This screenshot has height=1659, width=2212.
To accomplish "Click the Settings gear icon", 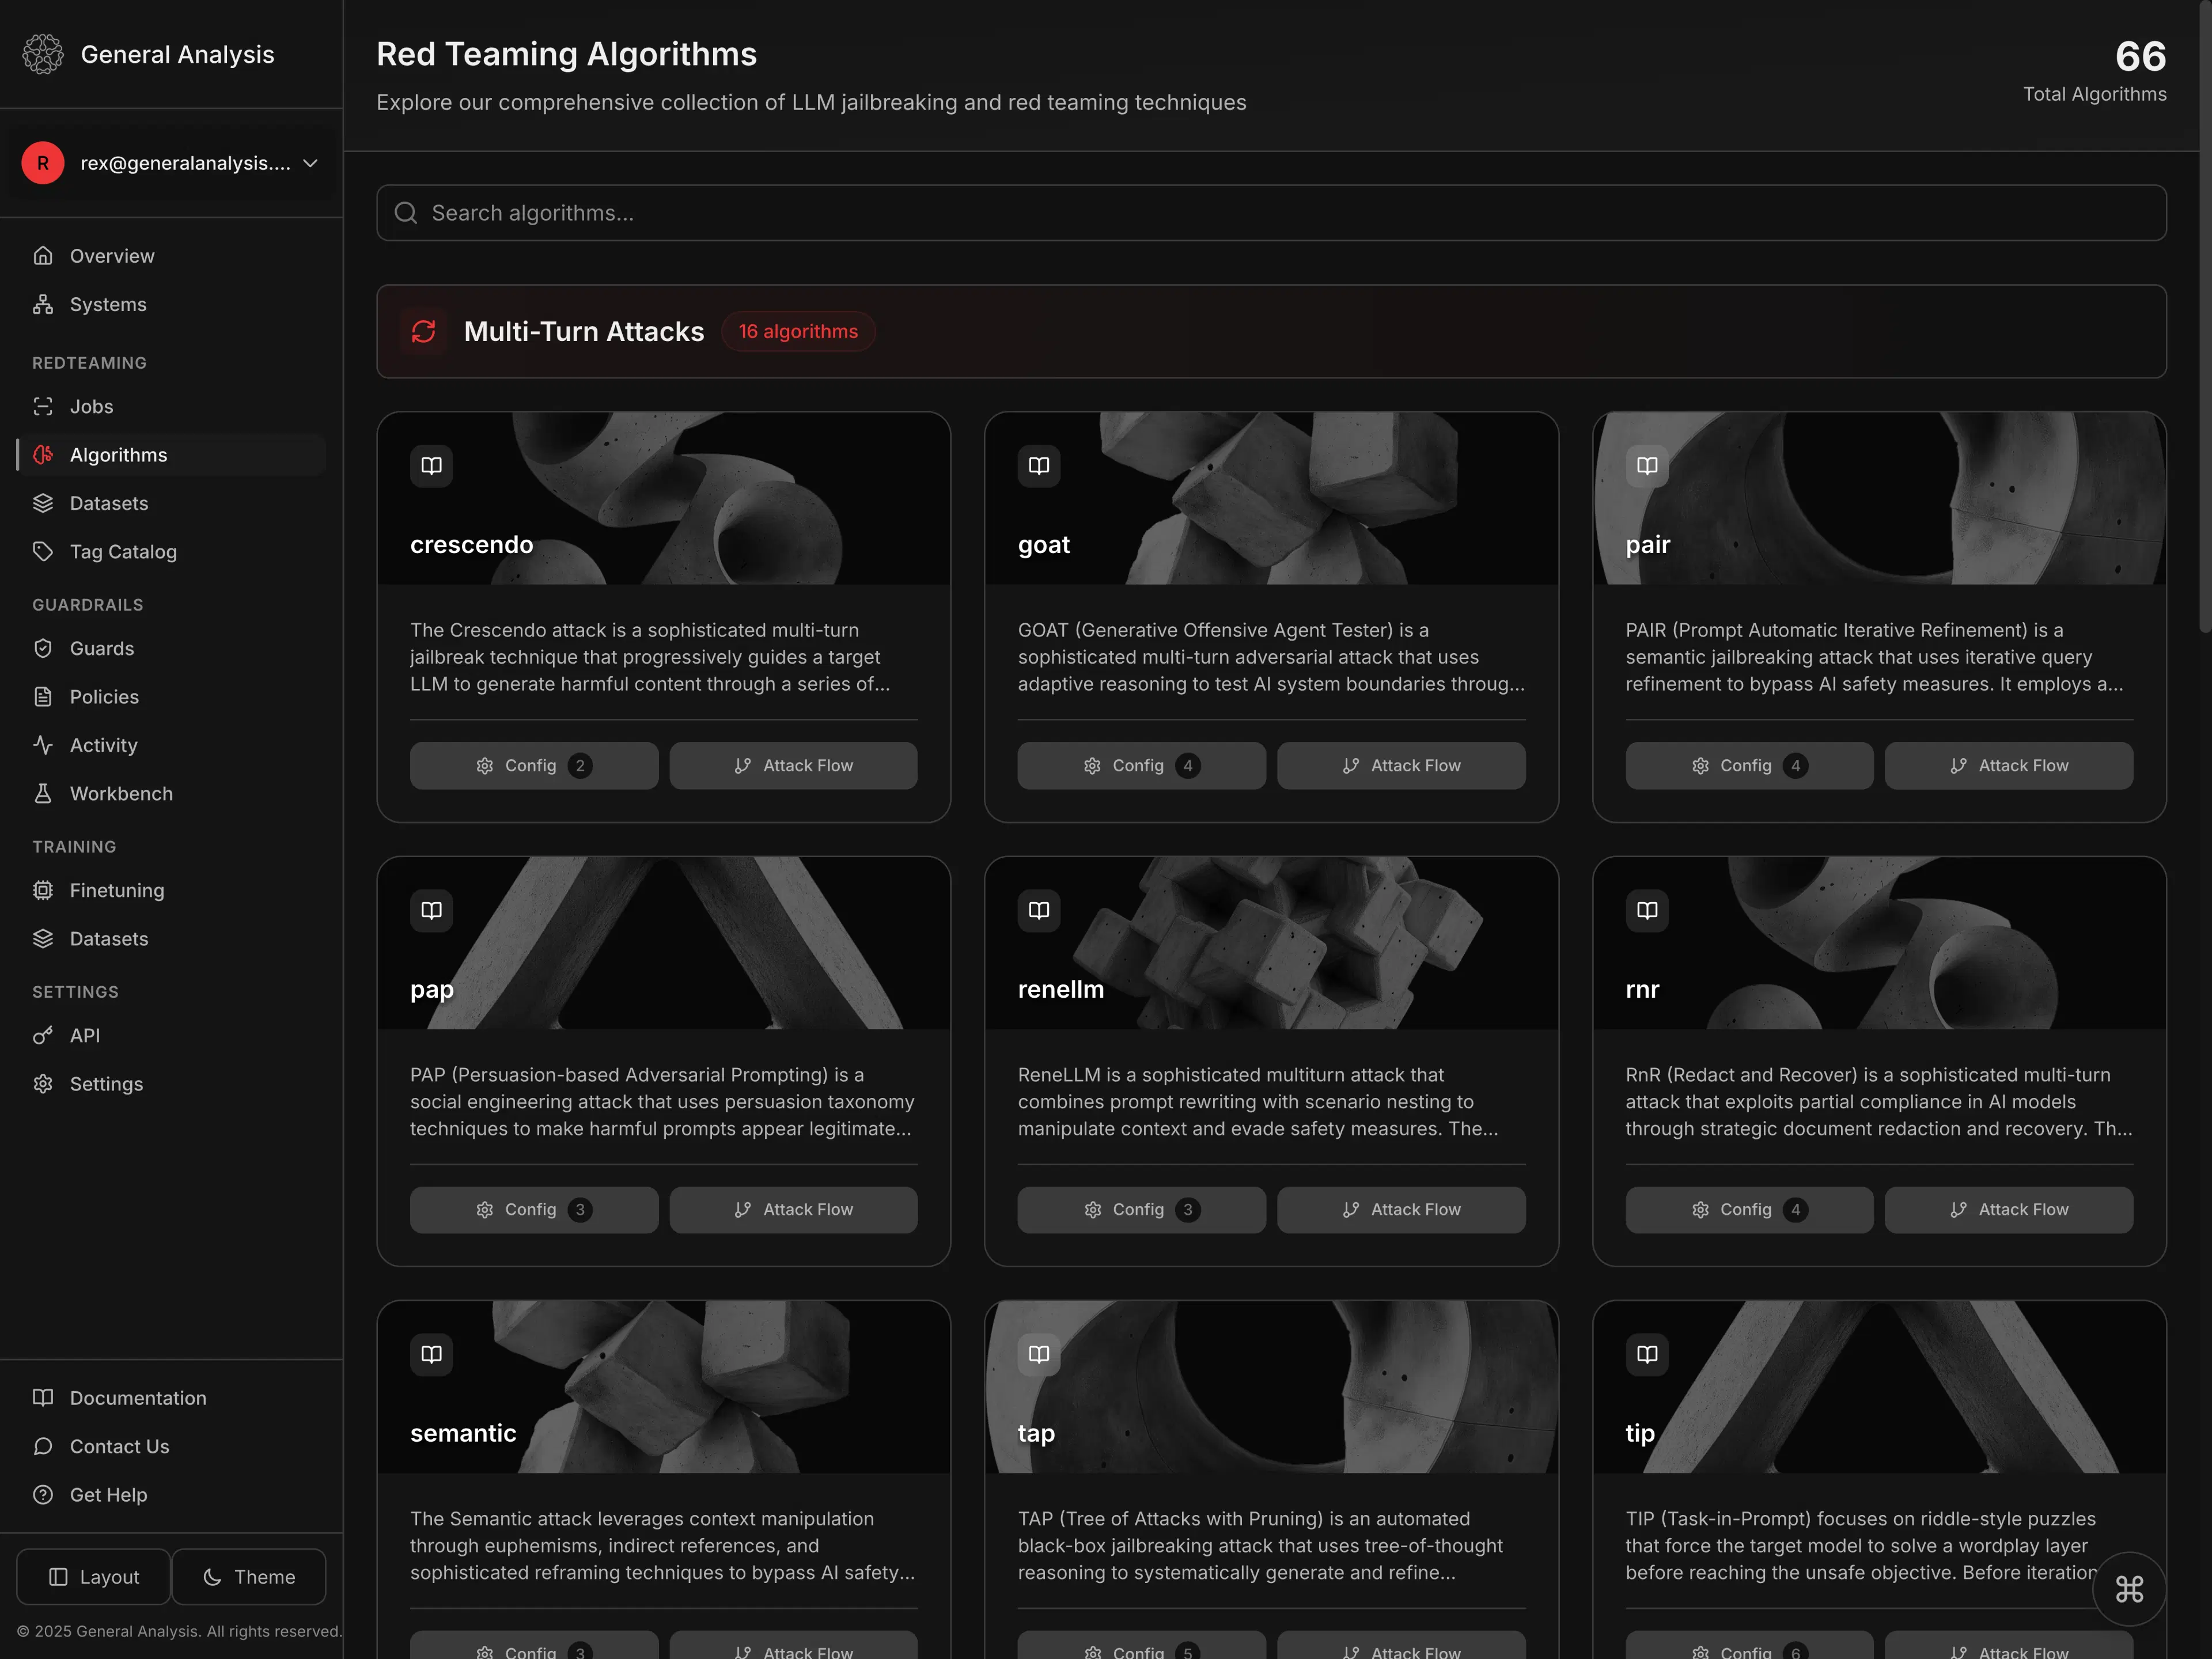I will point(43,1083).
